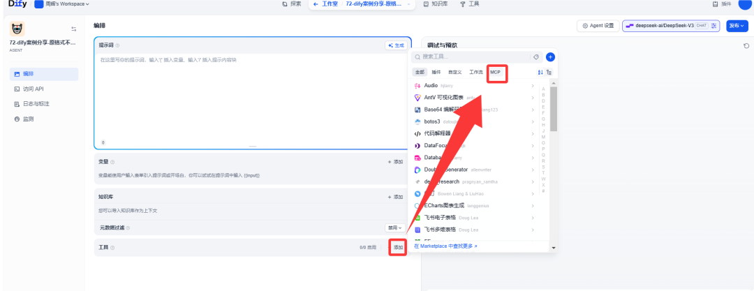Select the MCP tool filter tab

point(495,72)
